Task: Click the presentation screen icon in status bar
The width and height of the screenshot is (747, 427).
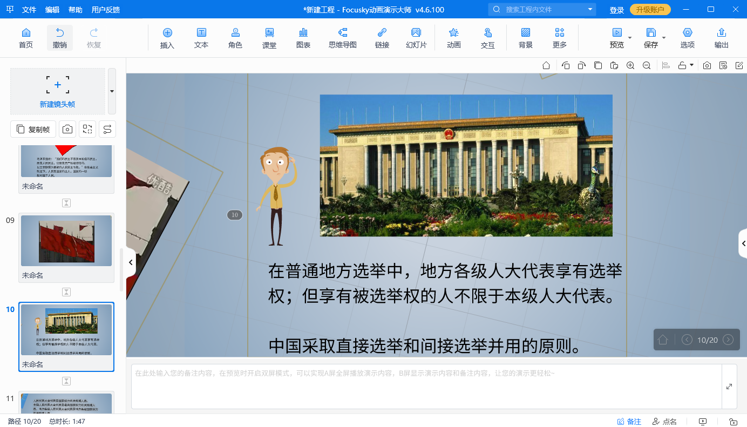Action: [x=703, y=422]
